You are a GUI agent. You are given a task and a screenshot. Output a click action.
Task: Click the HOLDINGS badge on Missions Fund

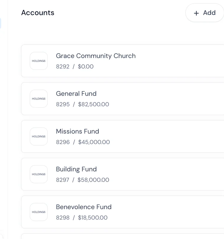(x=39, y=136)
